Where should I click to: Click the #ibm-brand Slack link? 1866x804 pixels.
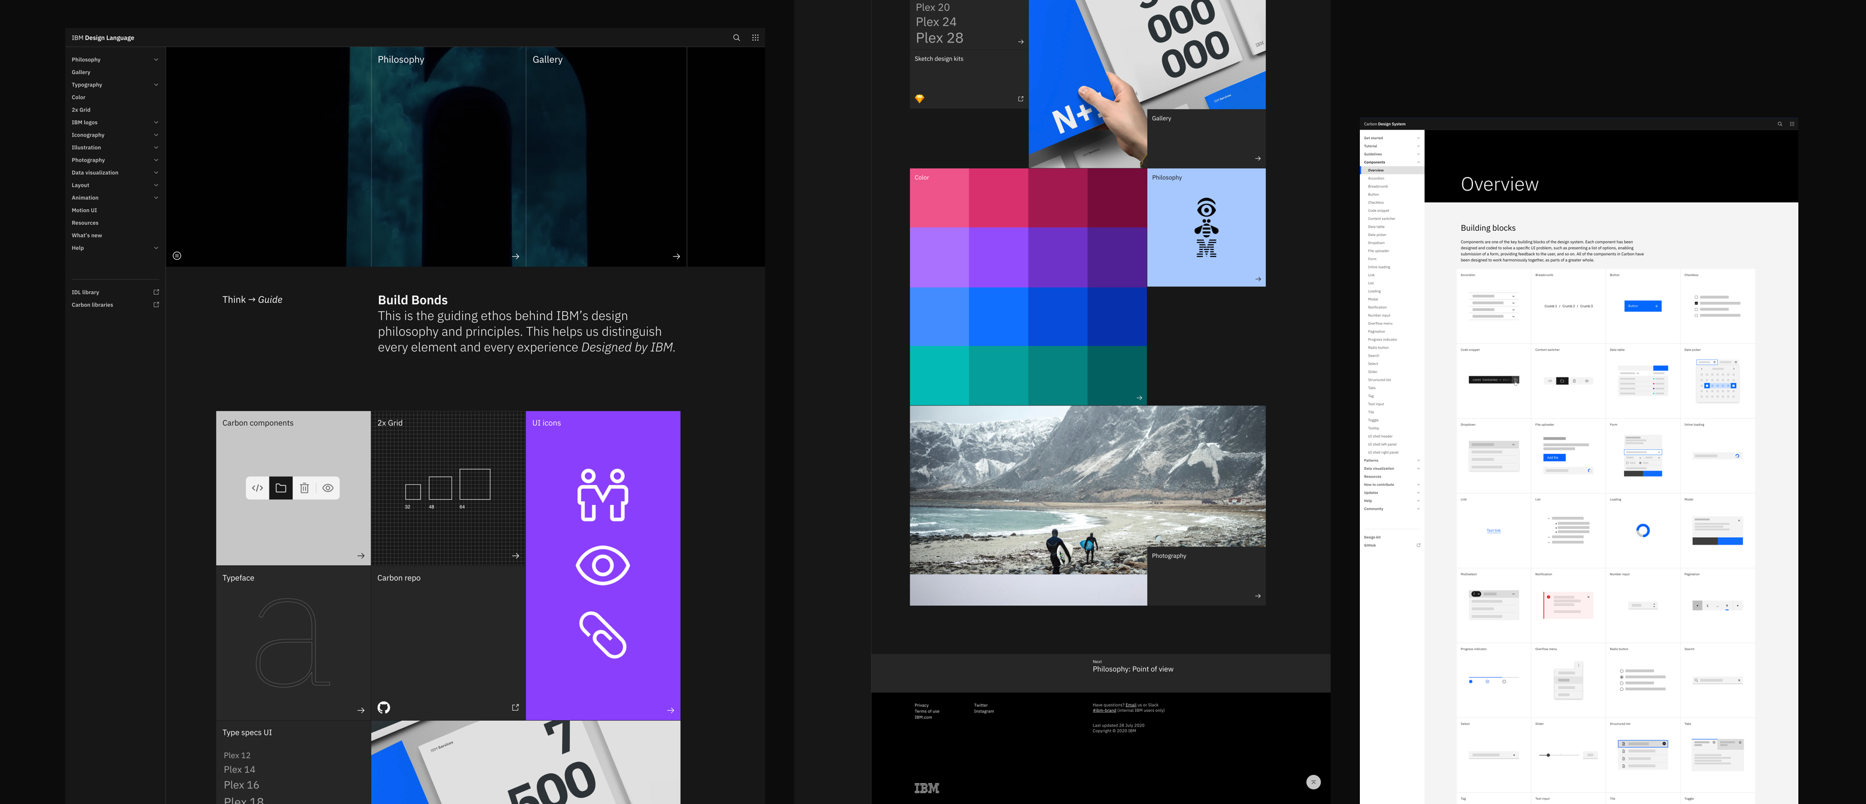[1104, 711]
